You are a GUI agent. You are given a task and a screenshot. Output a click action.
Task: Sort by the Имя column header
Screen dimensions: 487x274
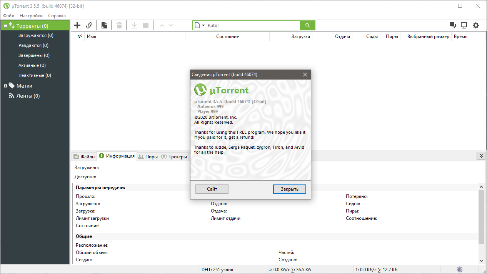(x=135, y=37)
